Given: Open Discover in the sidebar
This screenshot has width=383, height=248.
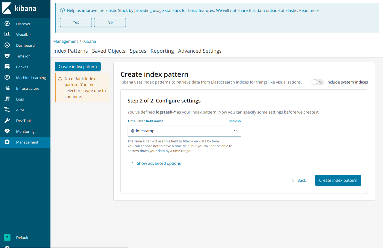Looking at the screenshot, I should pyautogui.click(x=23, y=24).
